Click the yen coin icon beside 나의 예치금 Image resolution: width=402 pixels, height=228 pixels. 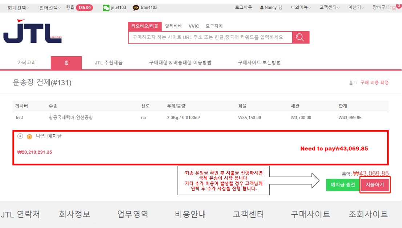point(29,137)
